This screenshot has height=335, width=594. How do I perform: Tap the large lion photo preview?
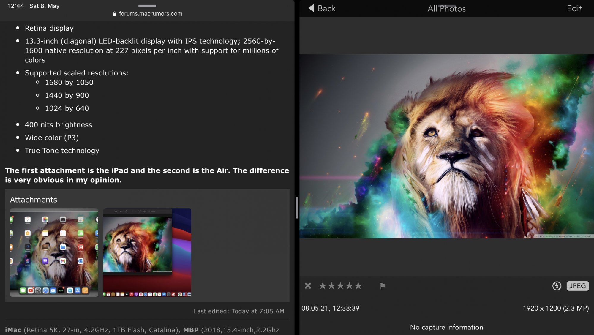pos(446,146)
